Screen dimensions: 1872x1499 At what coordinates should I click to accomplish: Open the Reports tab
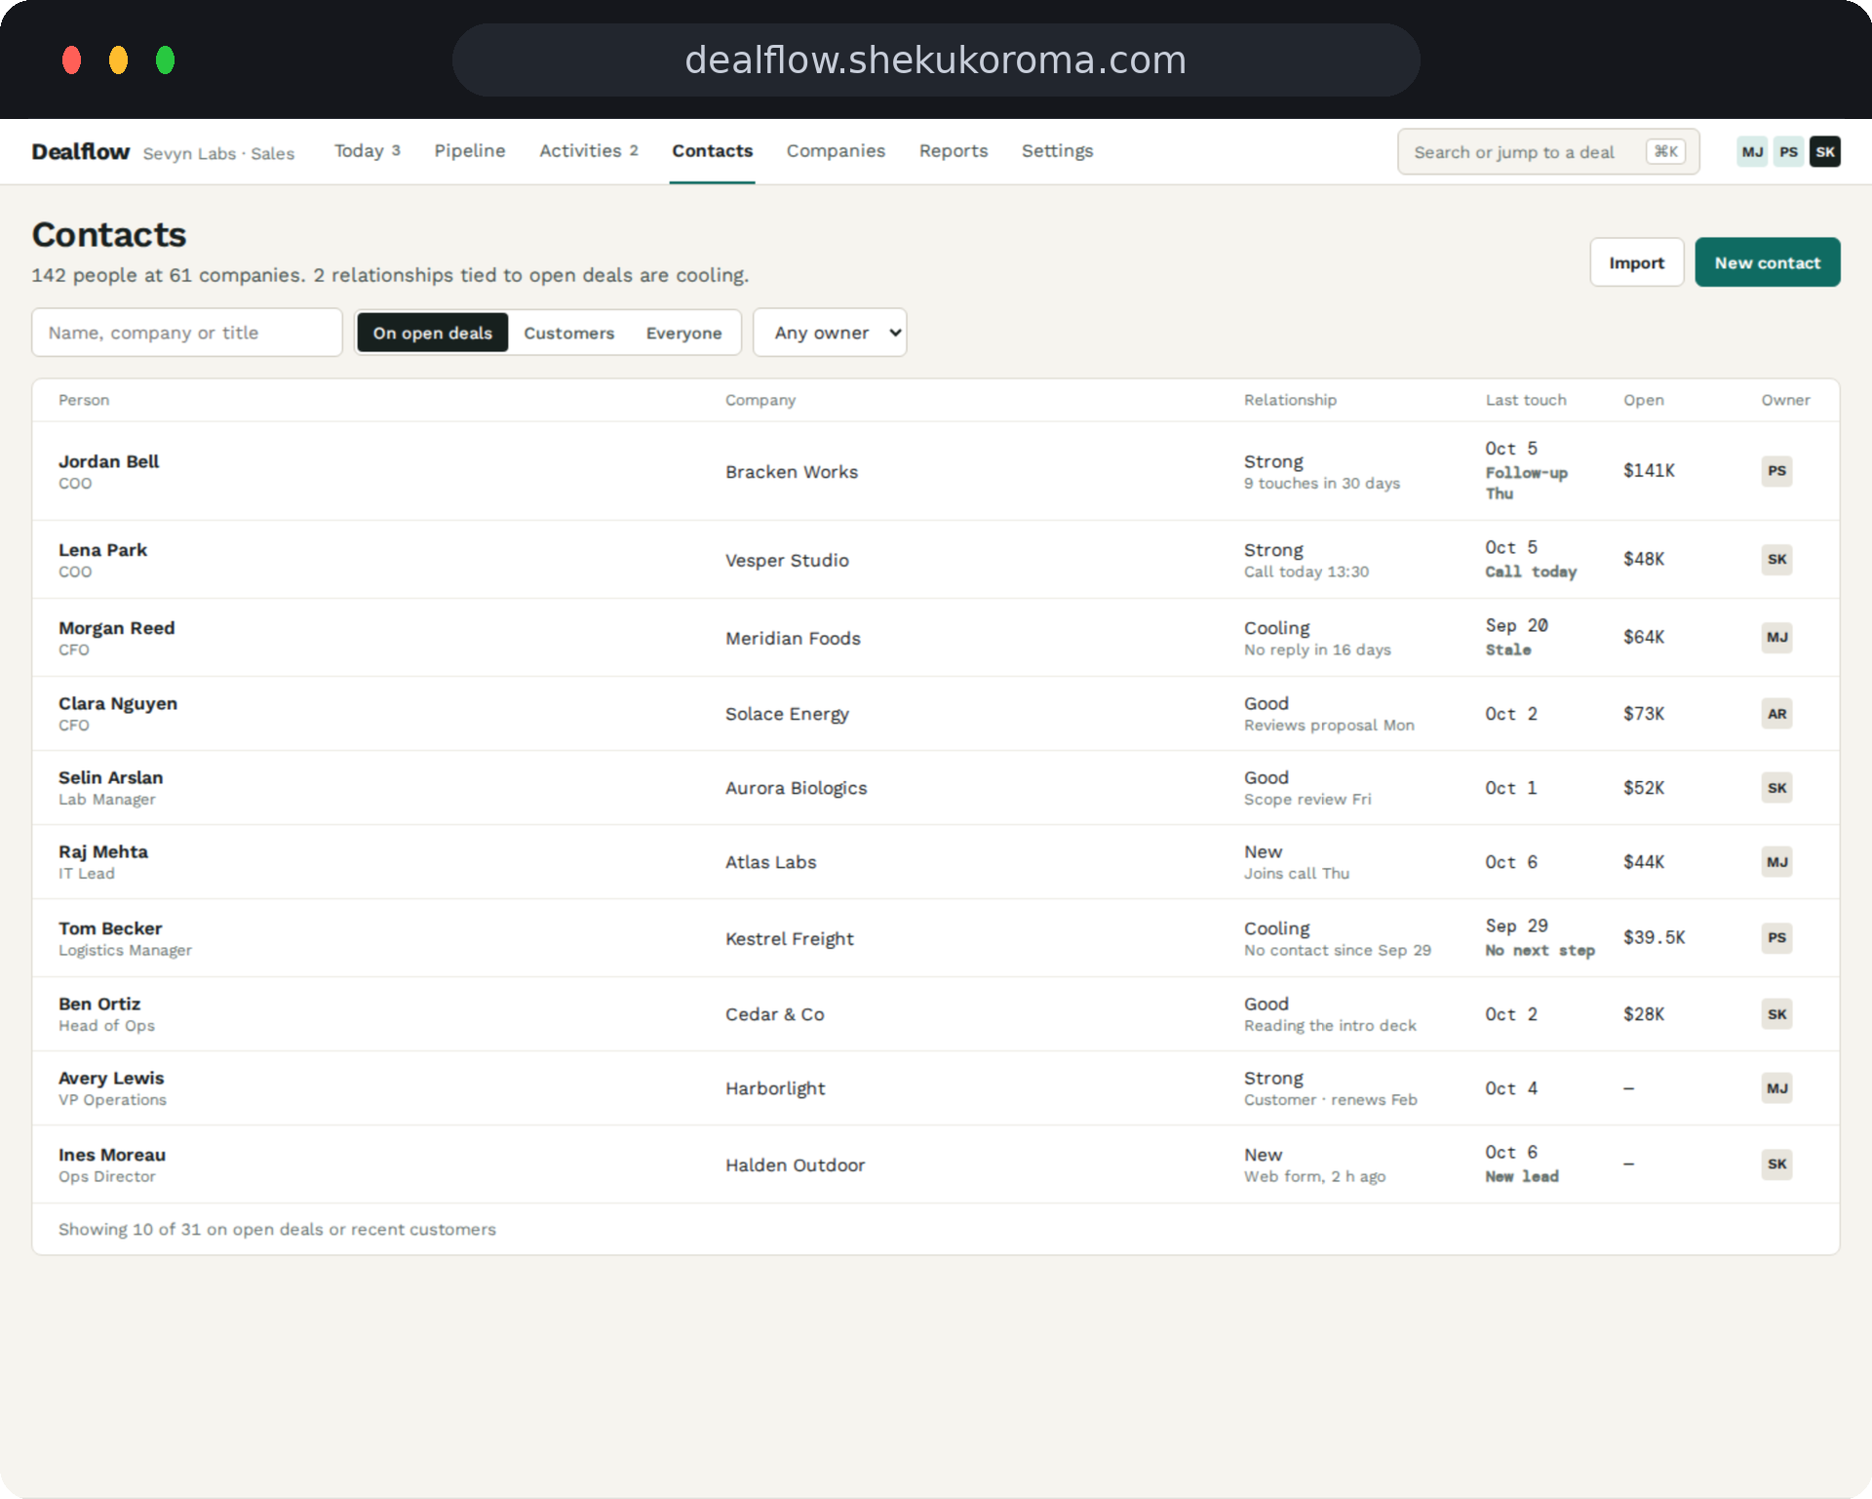pos(953,151)
